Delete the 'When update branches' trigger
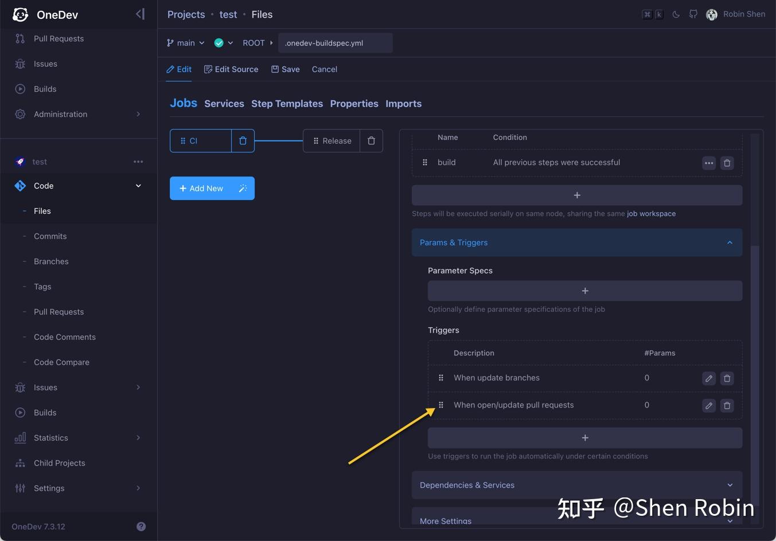The image size is (776, 541). coord(727,378)
